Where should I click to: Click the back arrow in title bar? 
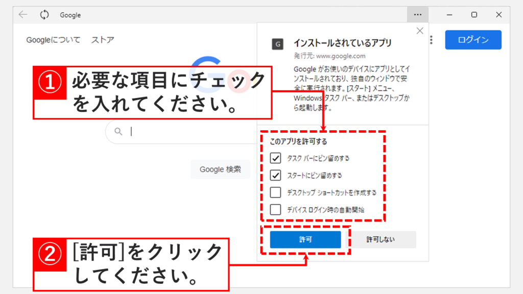coord(23,15)
